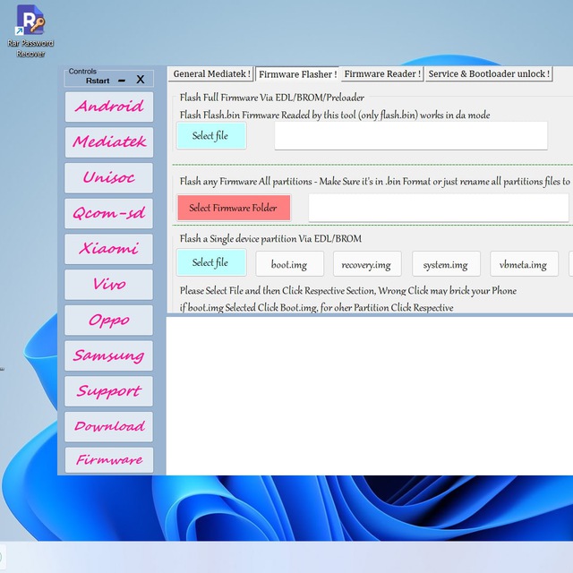Select the Unisoc sidebar button
The height and width of the screenshot is (573, 573).
[109, 178]
